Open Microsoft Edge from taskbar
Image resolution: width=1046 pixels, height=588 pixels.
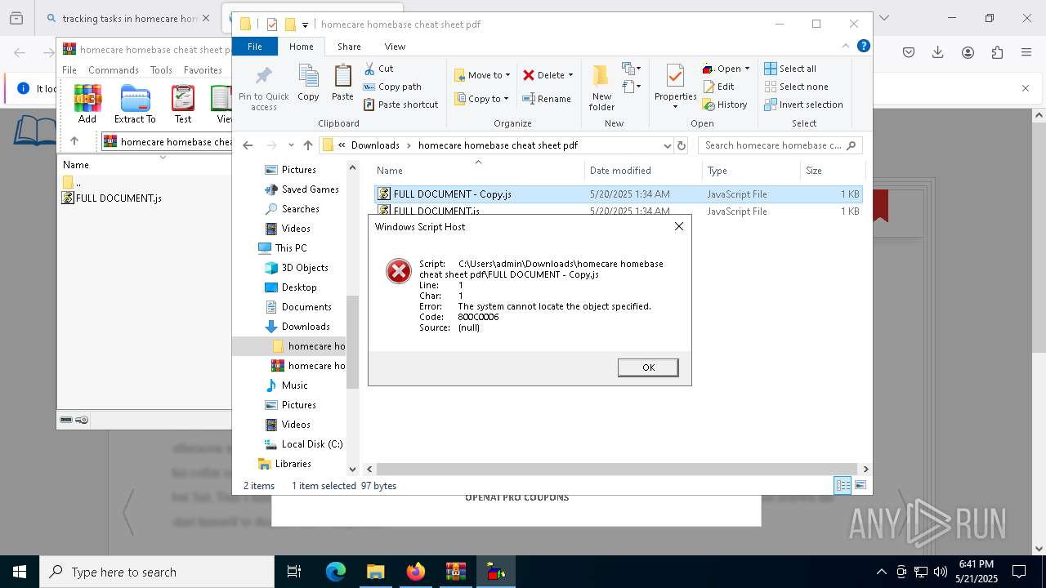coord(336,572)
